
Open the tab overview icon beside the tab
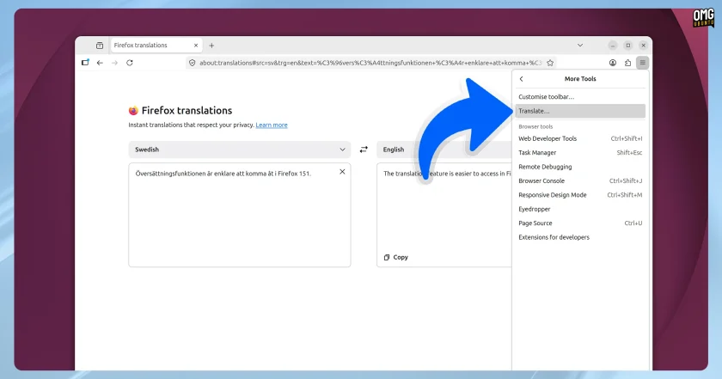(x=100, y=46)
